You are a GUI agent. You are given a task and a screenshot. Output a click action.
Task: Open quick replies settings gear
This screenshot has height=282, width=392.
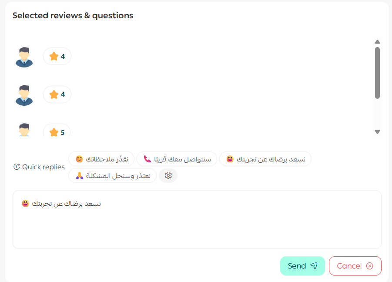pyautogui.click(x=168, y=175)
